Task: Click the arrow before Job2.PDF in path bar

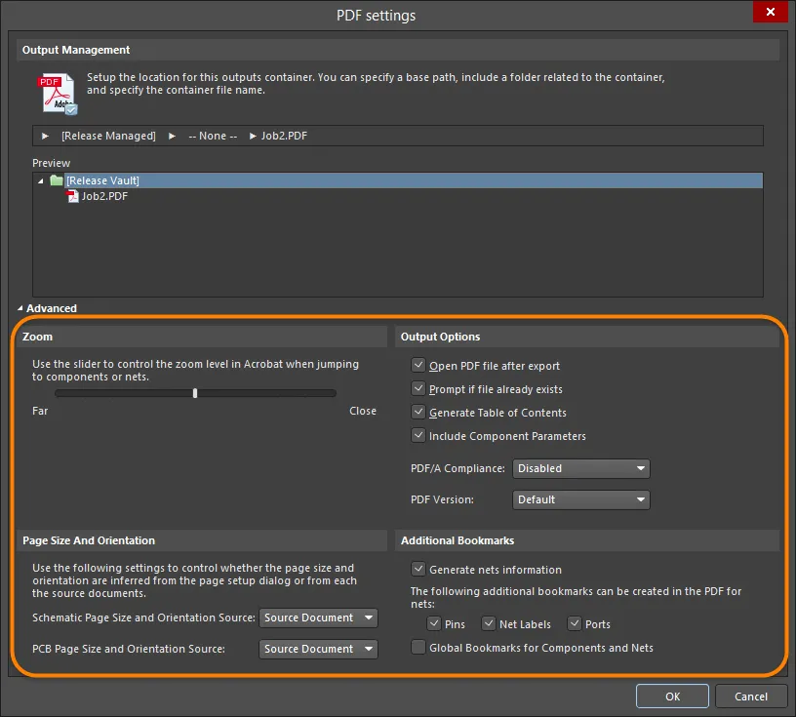Action: point(253,137)
